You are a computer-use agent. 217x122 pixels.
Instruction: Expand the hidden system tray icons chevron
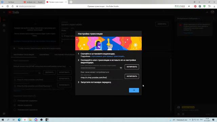190,120
